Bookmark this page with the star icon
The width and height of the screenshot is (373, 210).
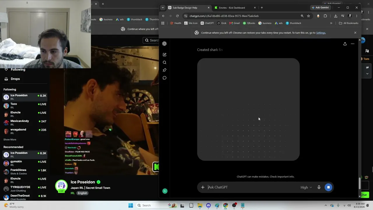[309, 16]
